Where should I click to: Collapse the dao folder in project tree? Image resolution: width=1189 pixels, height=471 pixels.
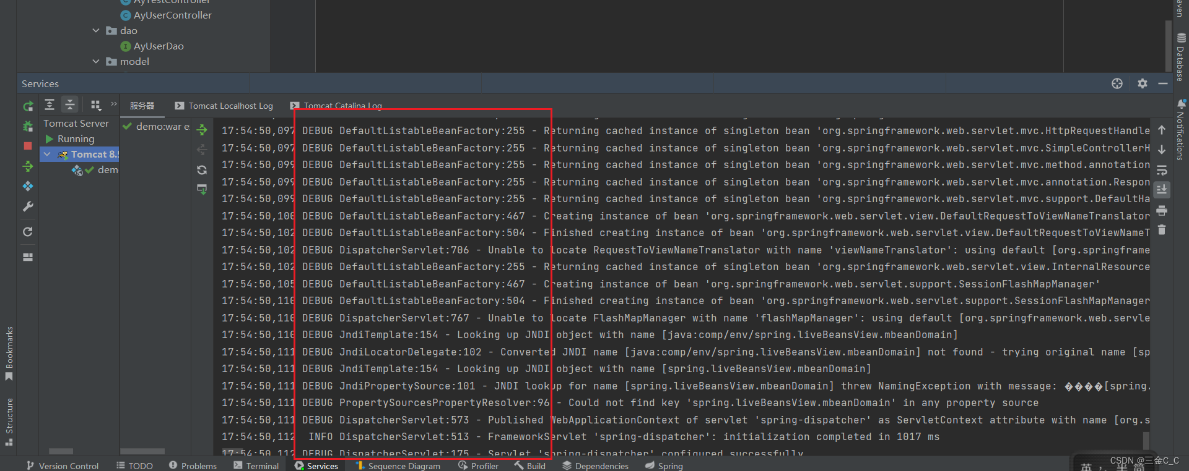(x=96, y=30)
